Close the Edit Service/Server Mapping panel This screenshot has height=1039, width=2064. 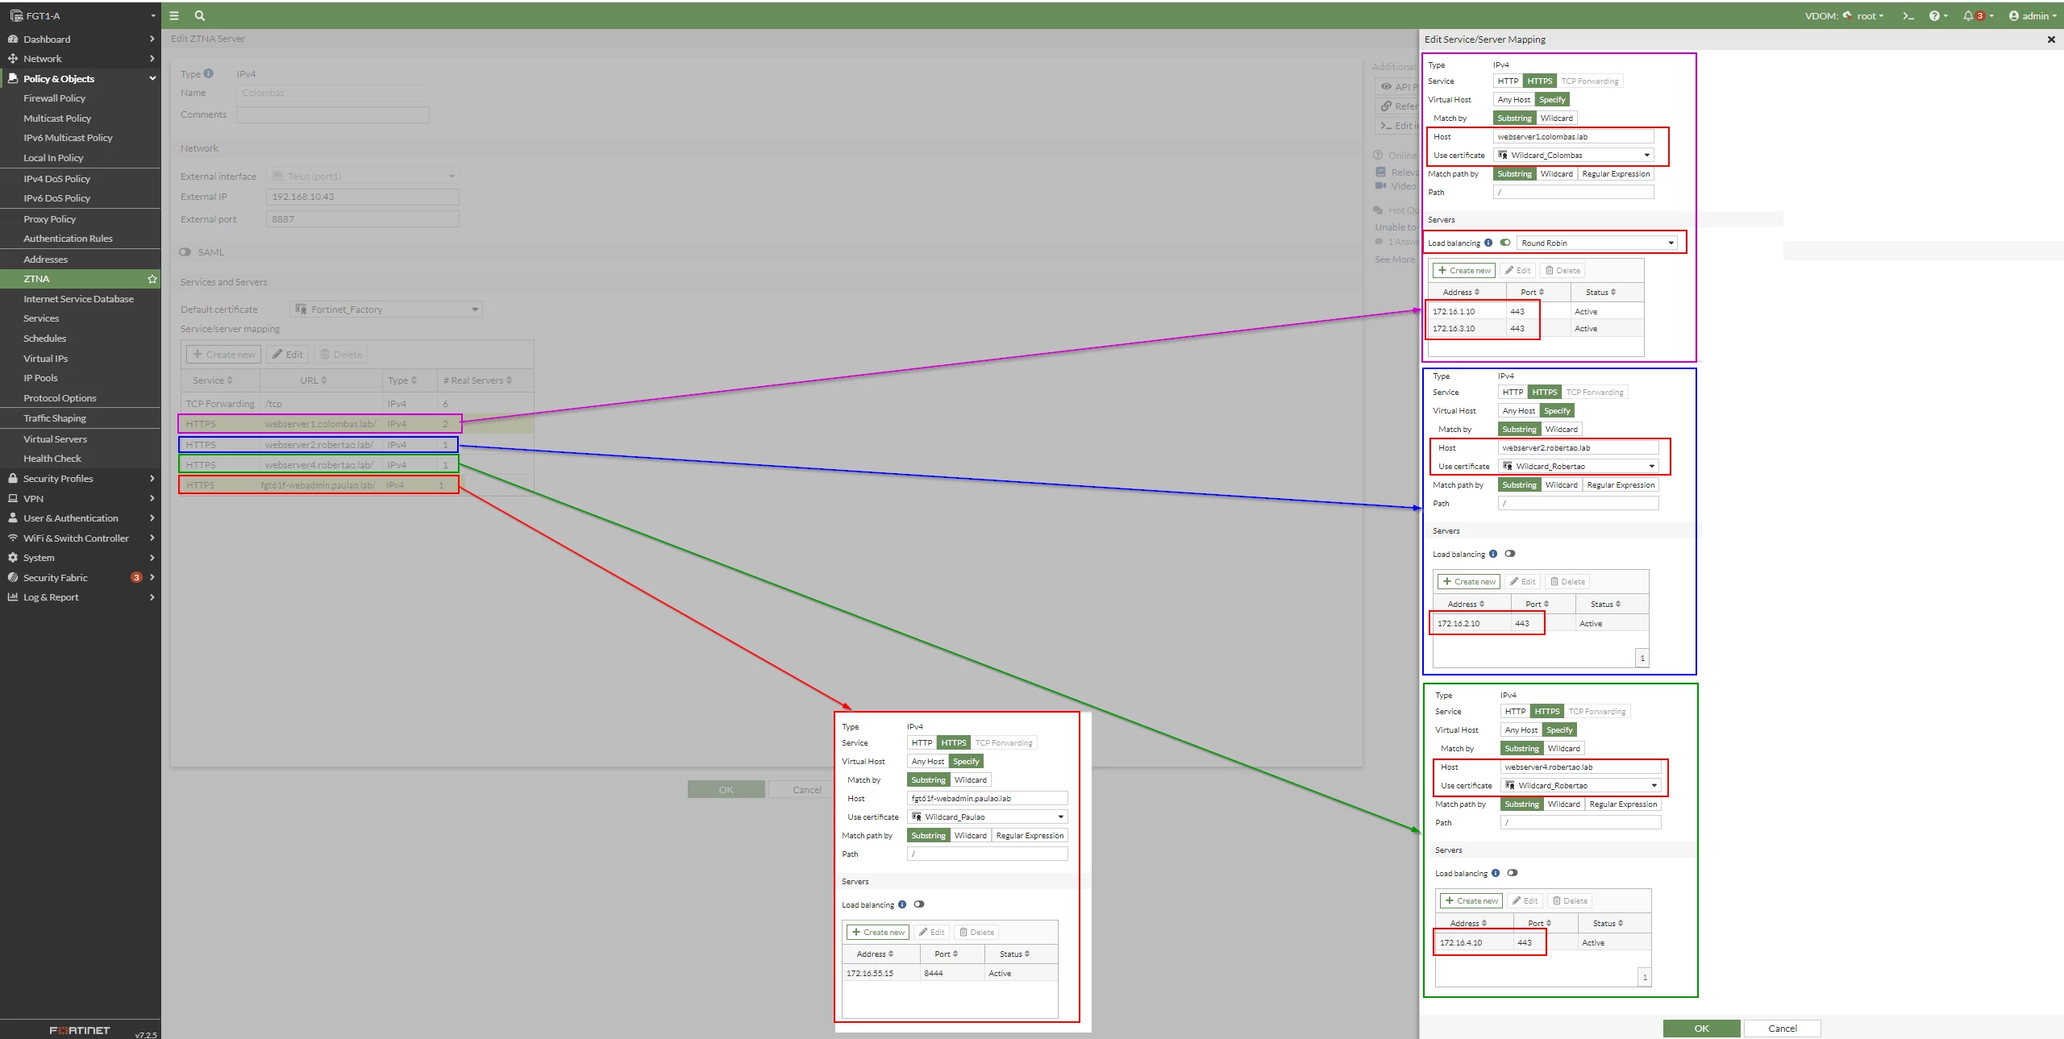(2051, 39)
